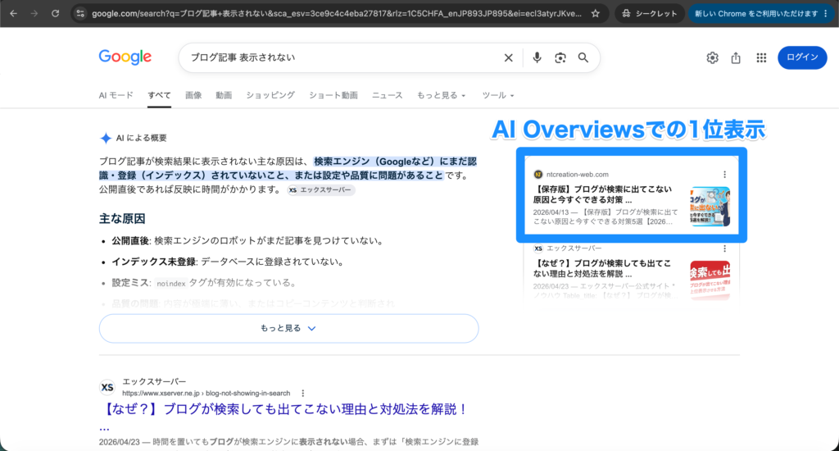This screenshot has height=451, width=839.
Task: Open the ニュース tab
Action: click(x=387, y=95)
